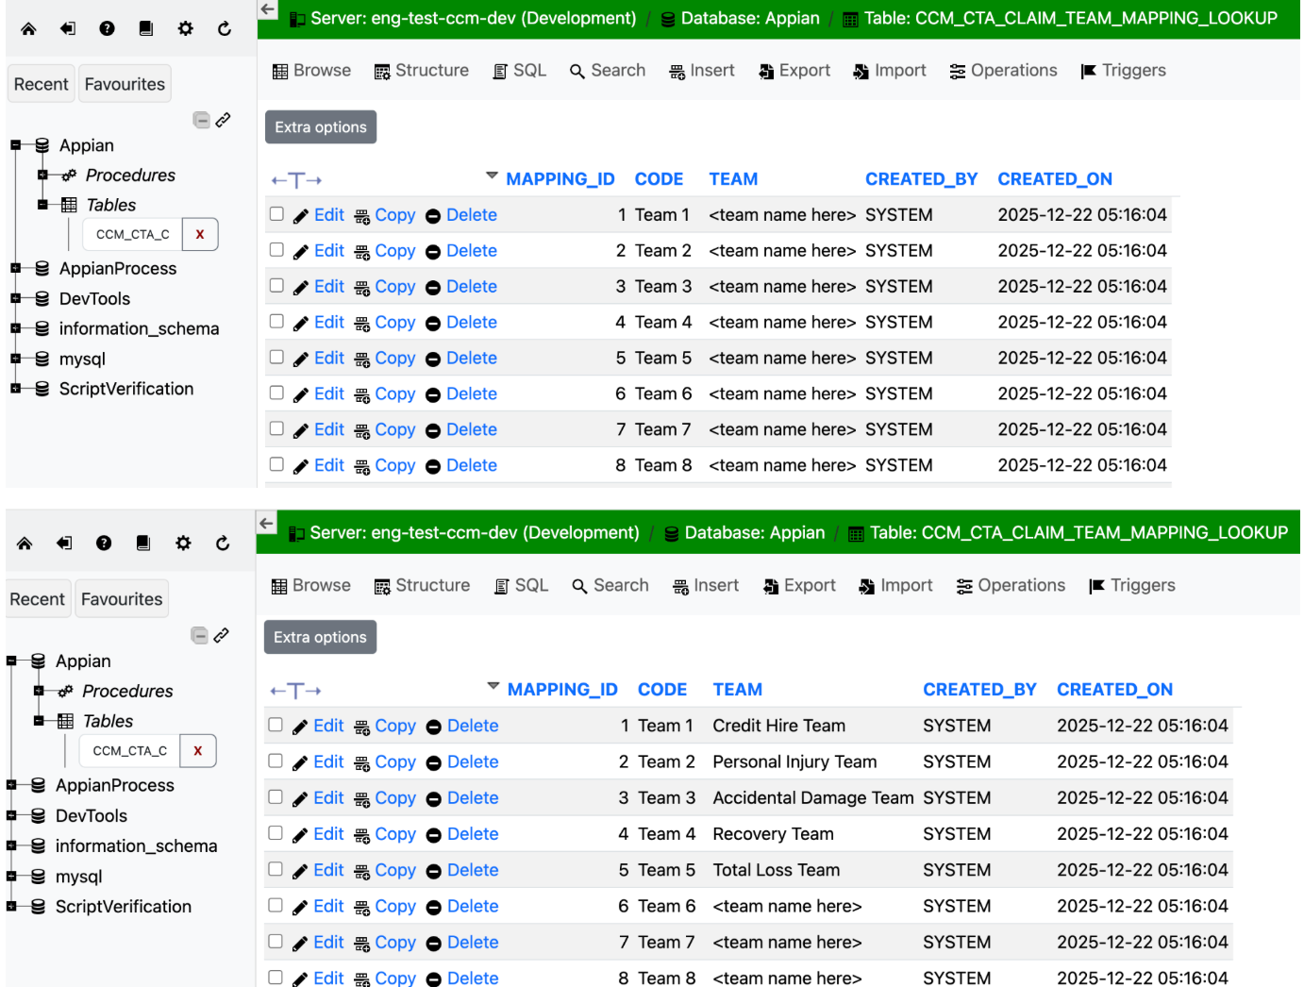Open sort dropdown arrow beside MAPPING_ID in top table
1304x987 pixels.
tap(492, 176)
